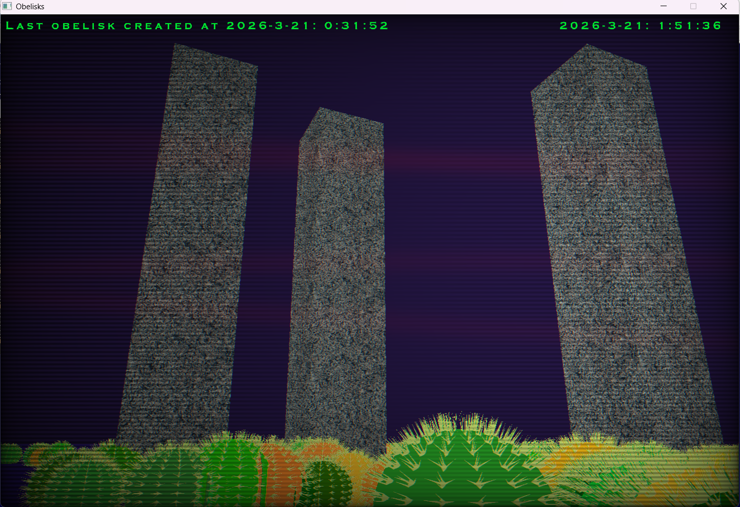Screen dimensions: 740x507
Task: Select the middle shorter obelisk
Action: point(336,280)
